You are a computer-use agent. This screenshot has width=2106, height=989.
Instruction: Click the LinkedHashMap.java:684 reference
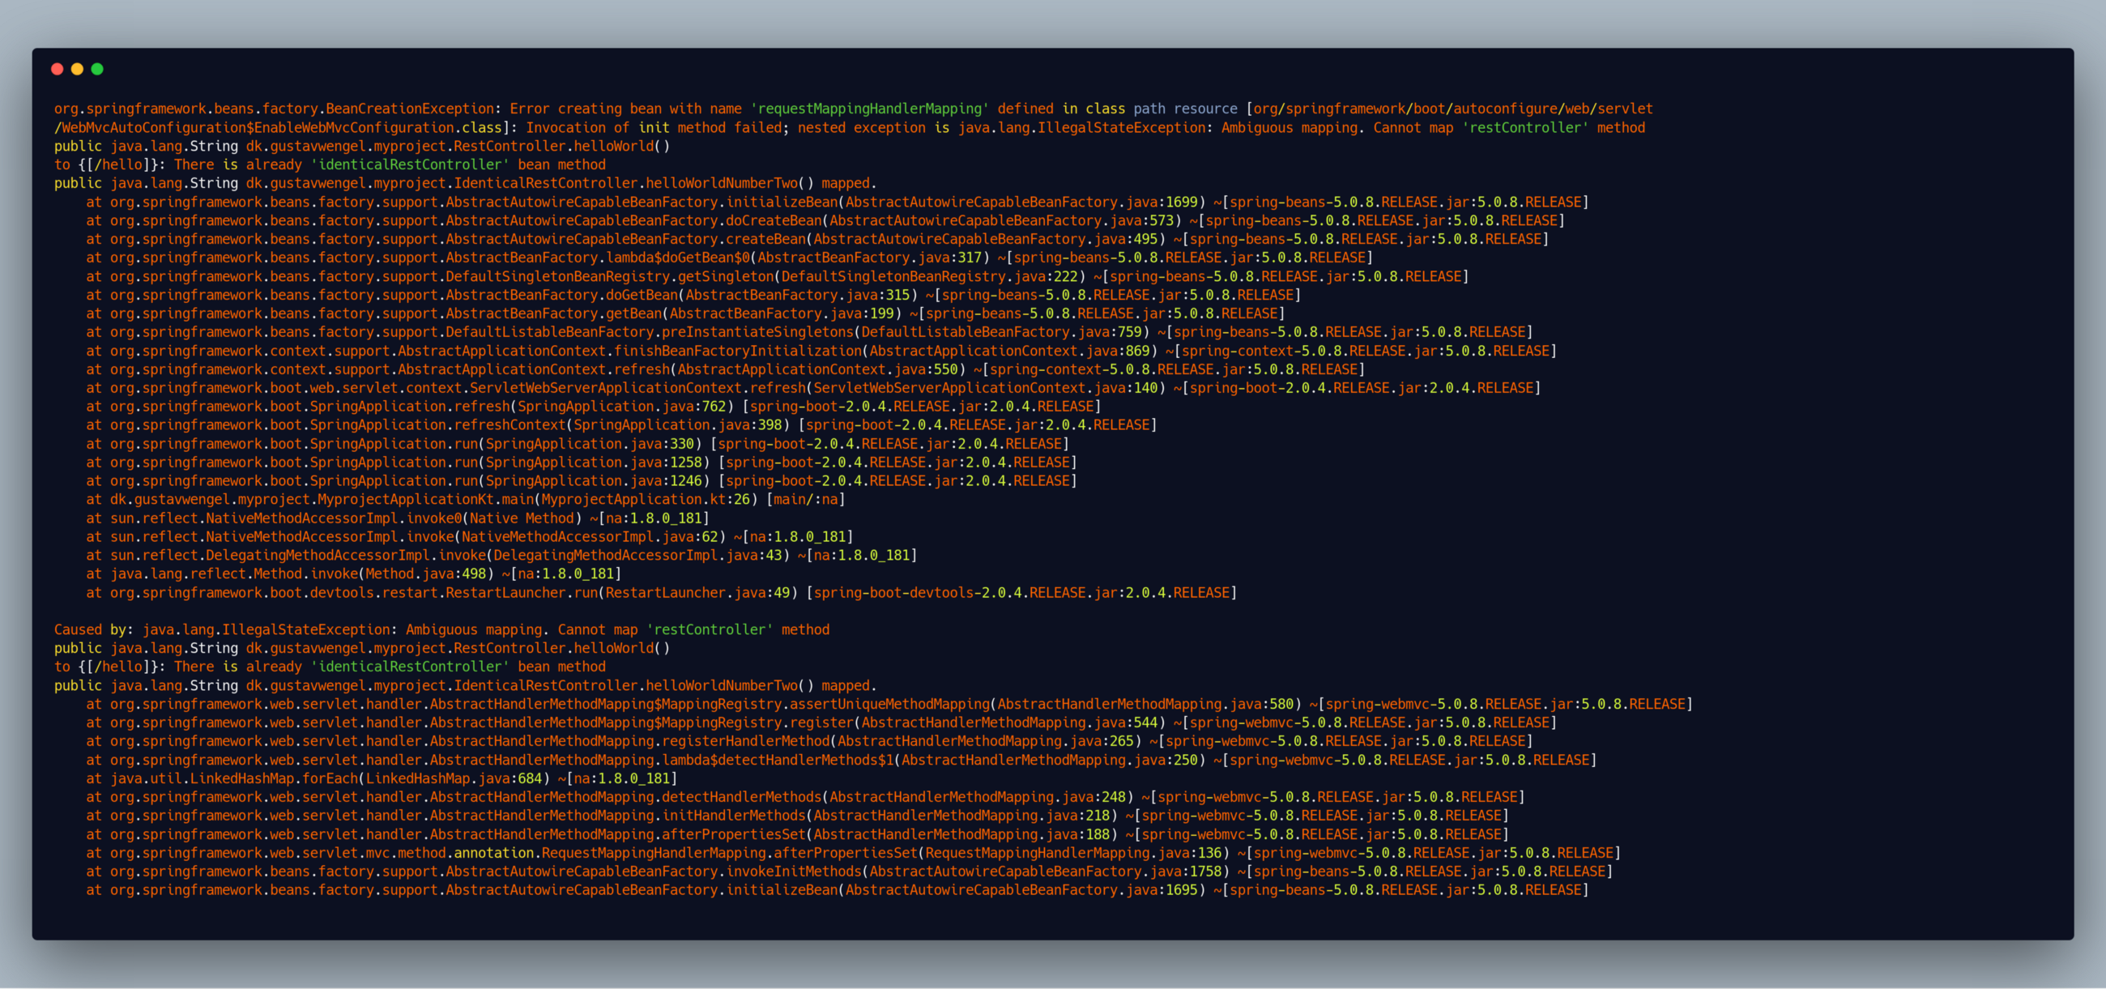click(x=454, y=778)
